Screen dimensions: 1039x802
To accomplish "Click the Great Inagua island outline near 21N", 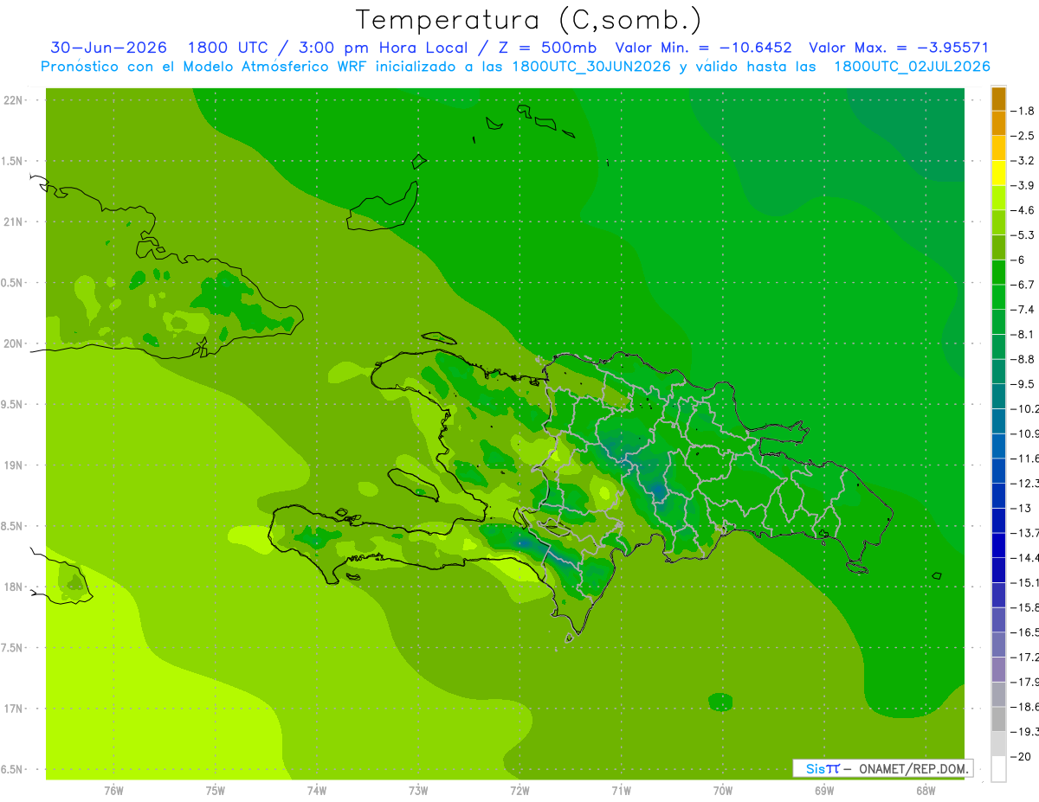I will pos(383,206).
